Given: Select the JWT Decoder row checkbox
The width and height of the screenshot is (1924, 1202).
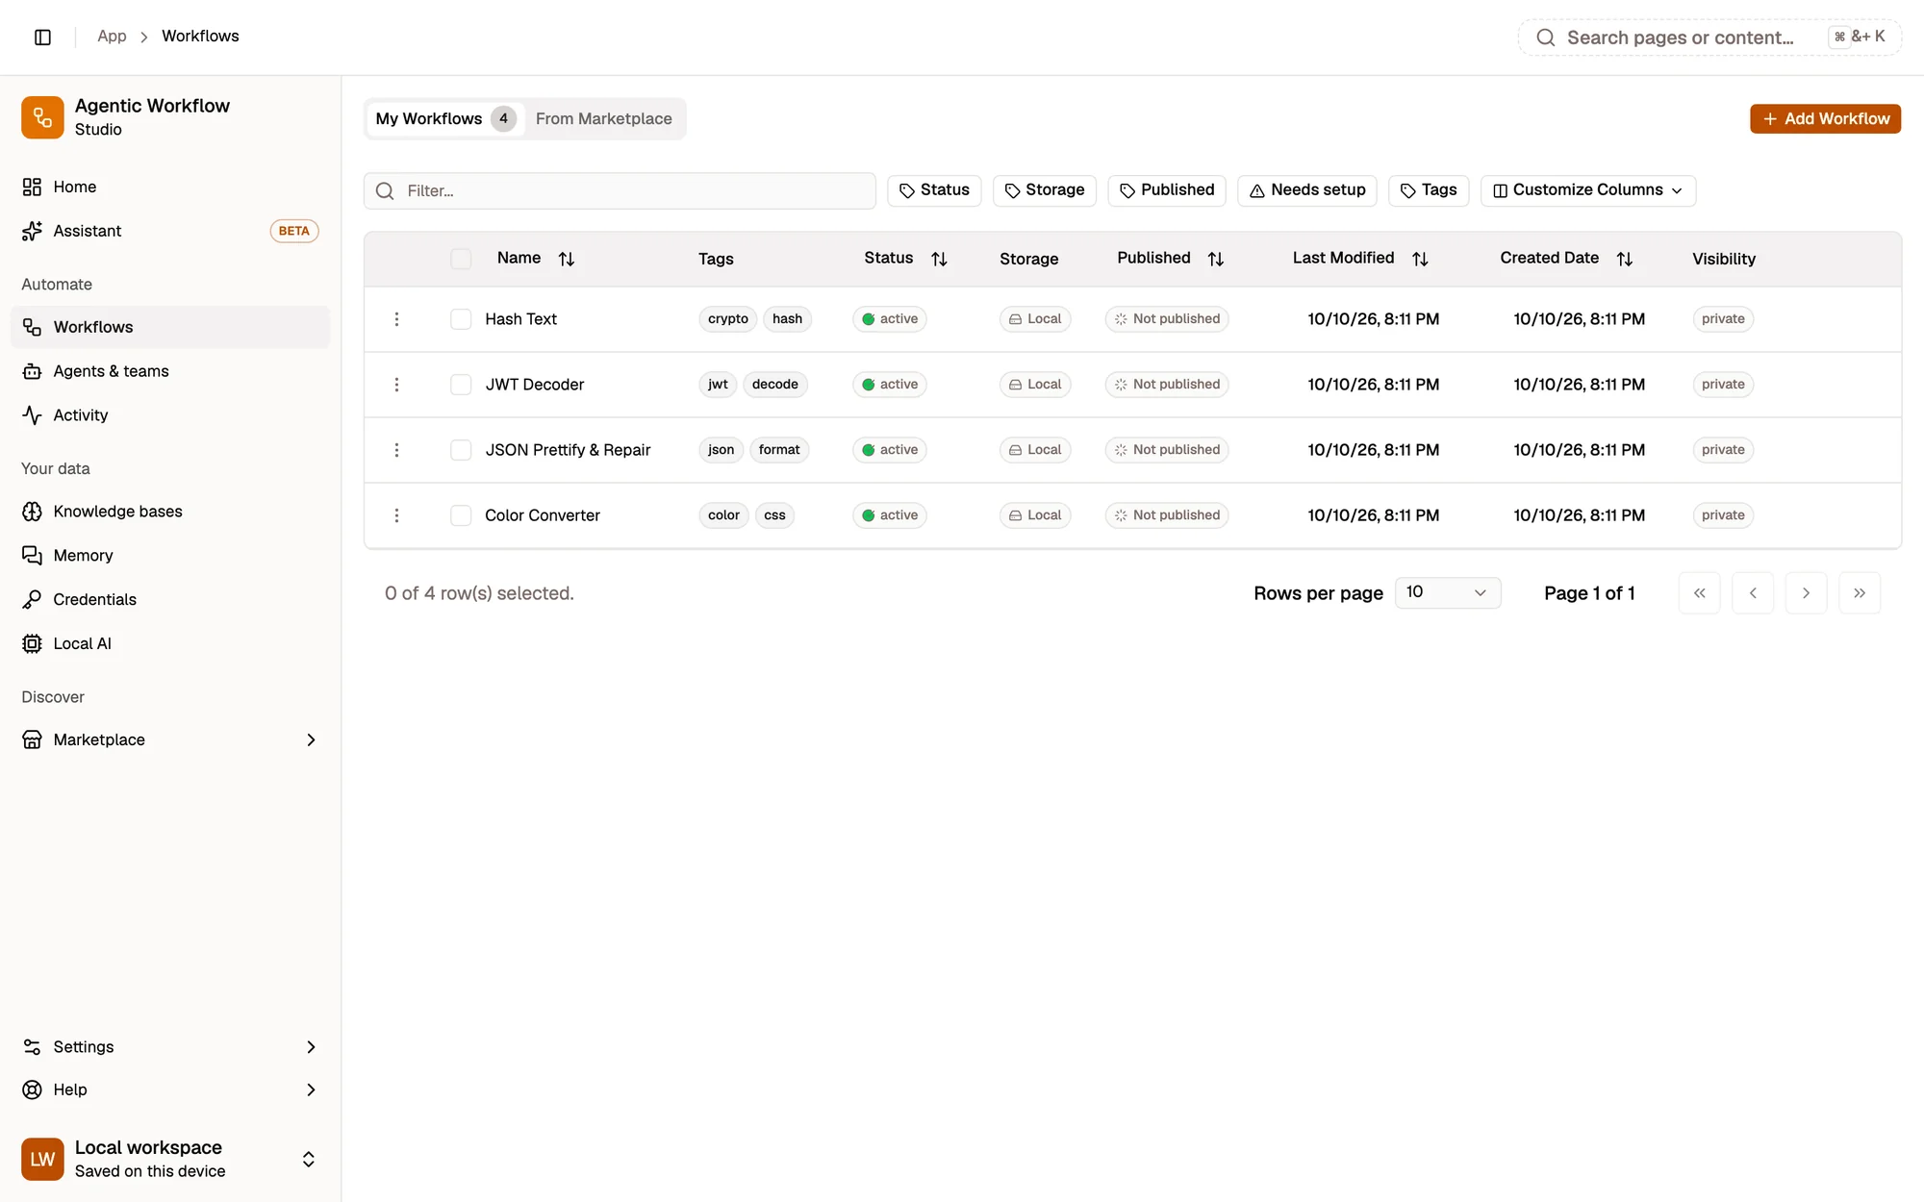Looking at the screenshot, I should 461,385.
